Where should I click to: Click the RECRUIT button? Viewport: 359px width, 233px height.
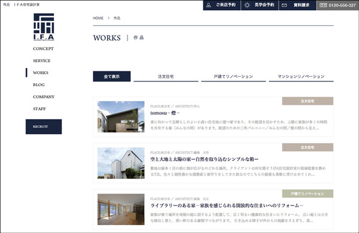click(44, 126)
